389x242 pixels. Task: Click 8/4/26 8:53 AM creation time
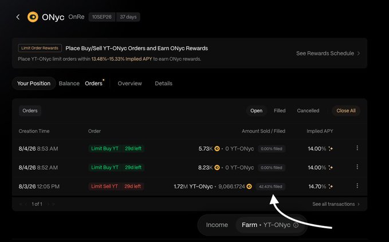click(x=38, y=149)
